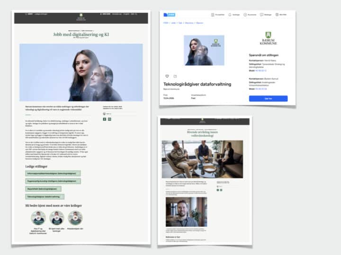Open notifications bell in FINN header
Screen dimensions: 341x255
coord(230,15)
